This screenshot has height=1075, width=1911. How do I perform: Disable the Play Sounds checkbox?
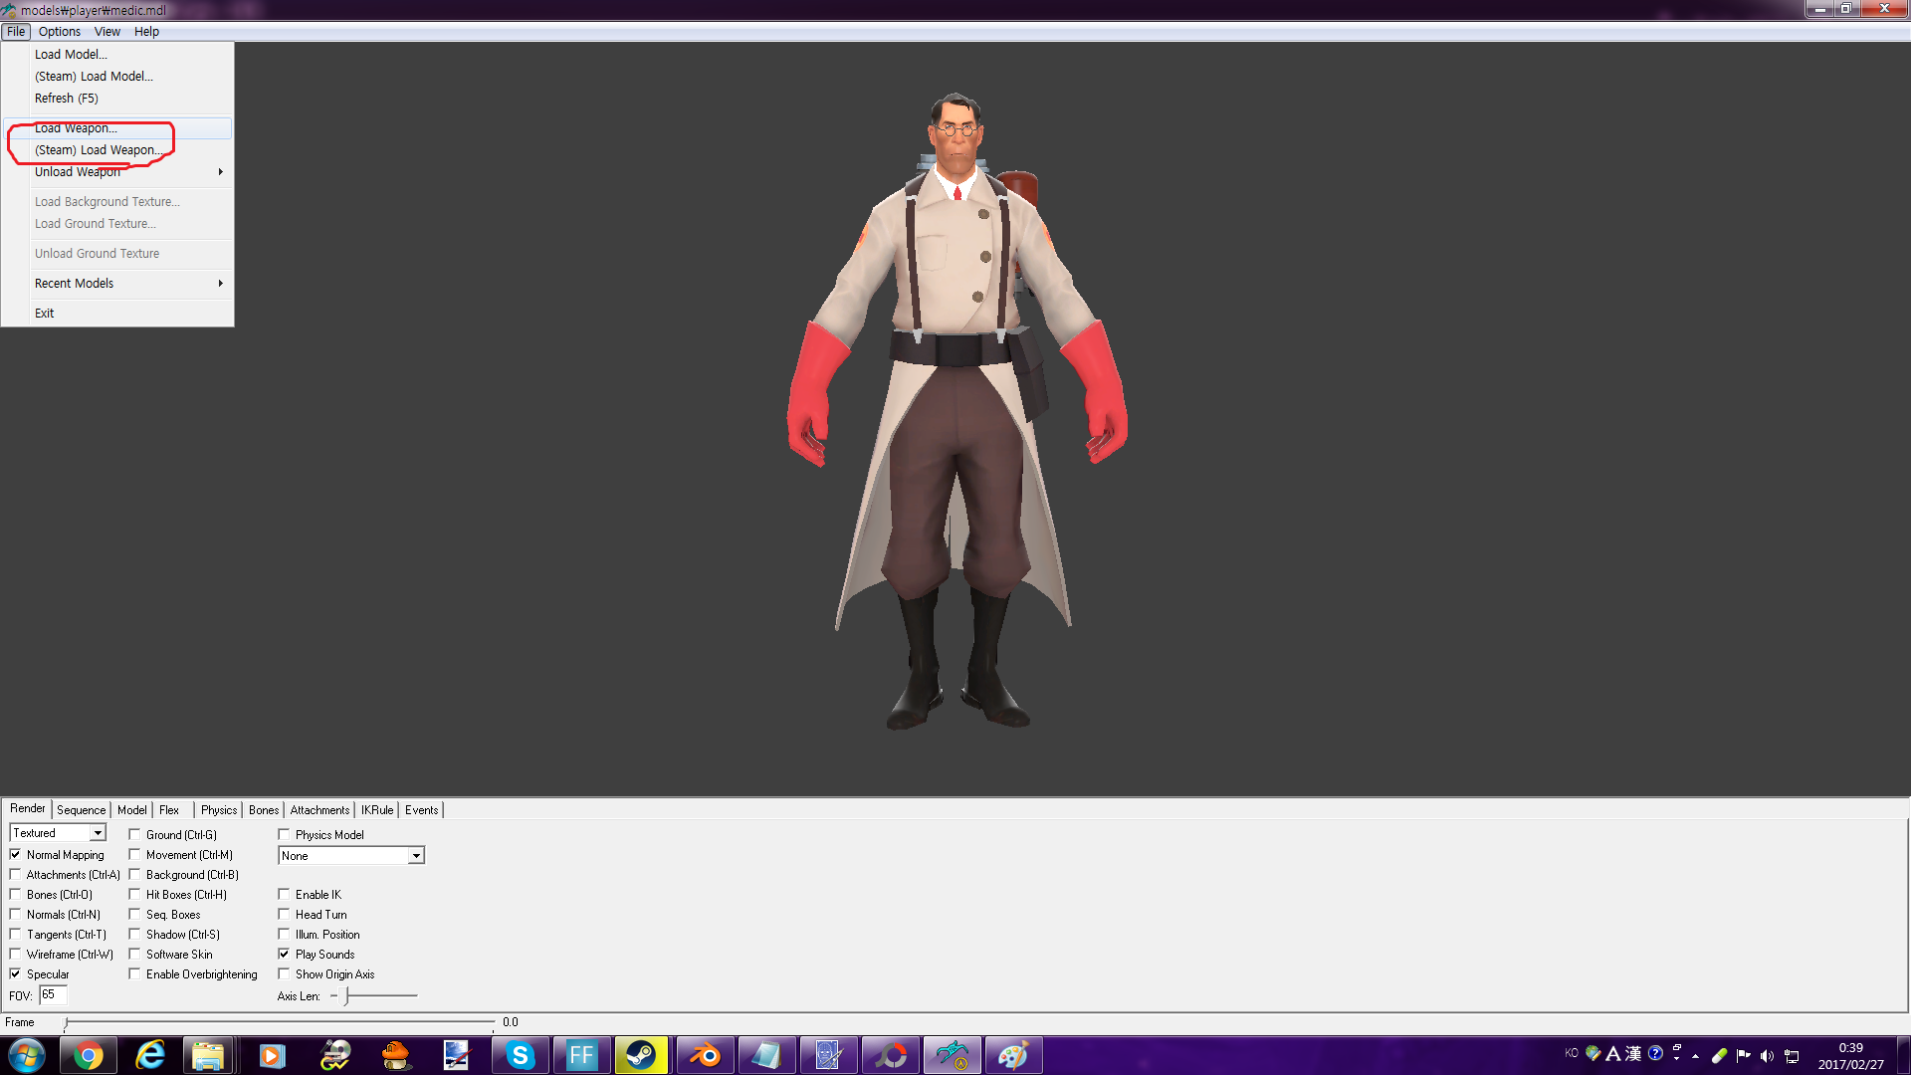[285, 955]
